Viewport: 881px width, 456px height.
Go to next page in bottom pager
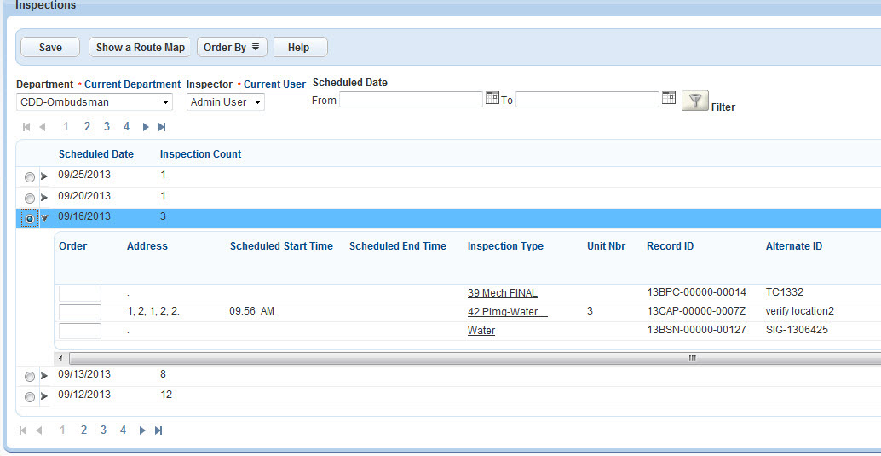click(x=142, y=430)
